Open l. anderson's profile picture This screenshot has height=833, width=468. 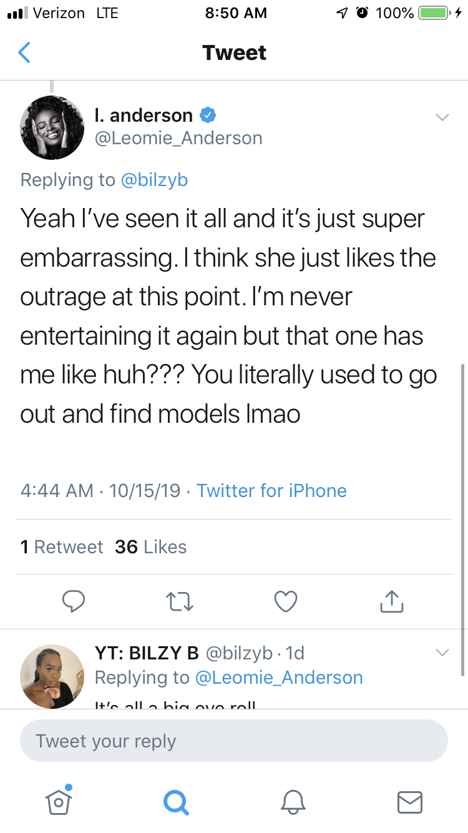tap(52, 127)
